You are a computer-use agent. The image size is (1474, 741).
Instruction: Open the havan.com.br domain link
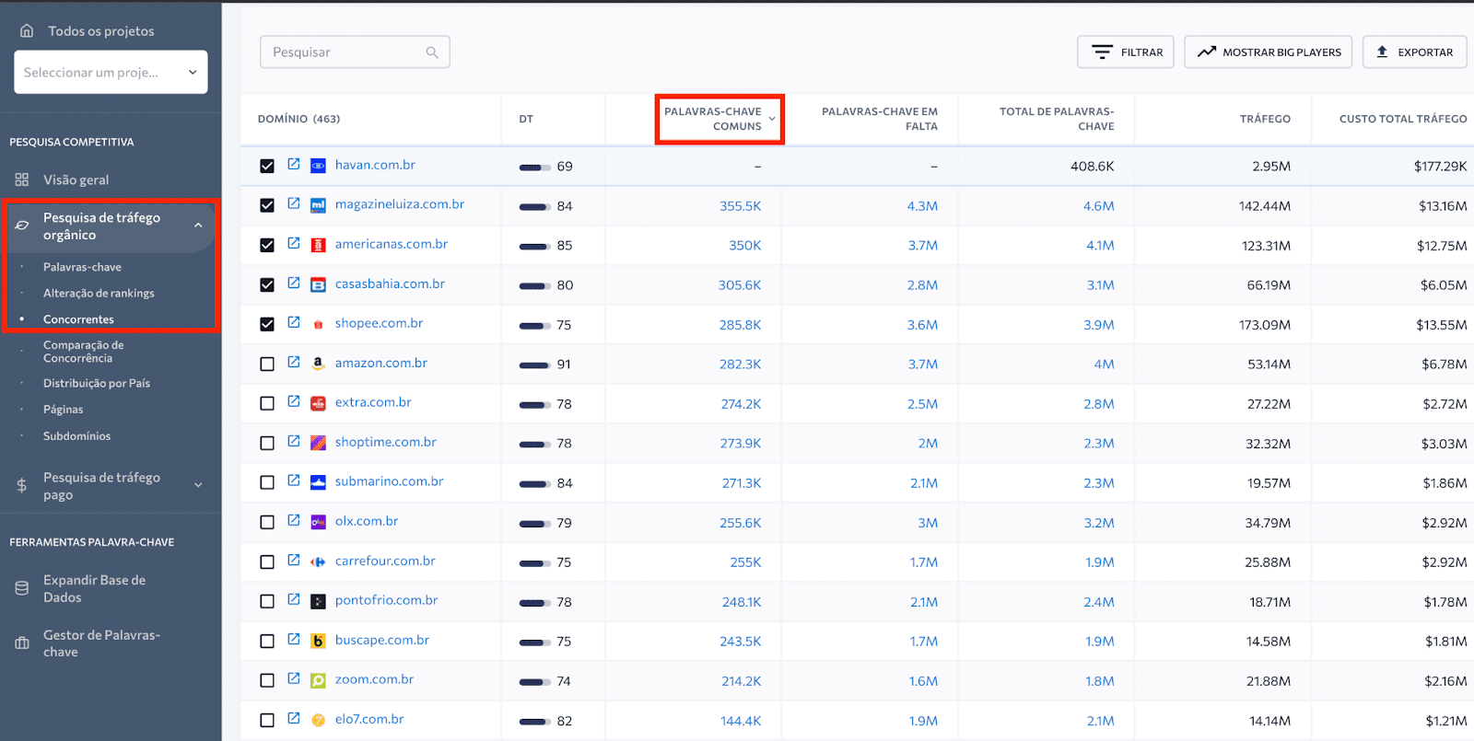(x=375, y=165)
